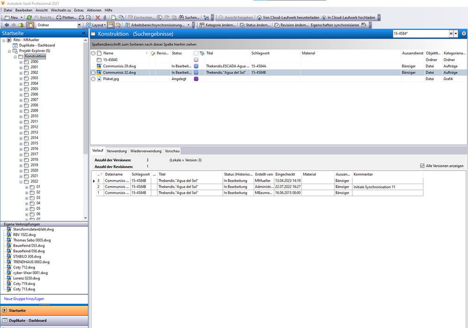Open the Stanzformdatenblatt.dwg shortcut

33,230
